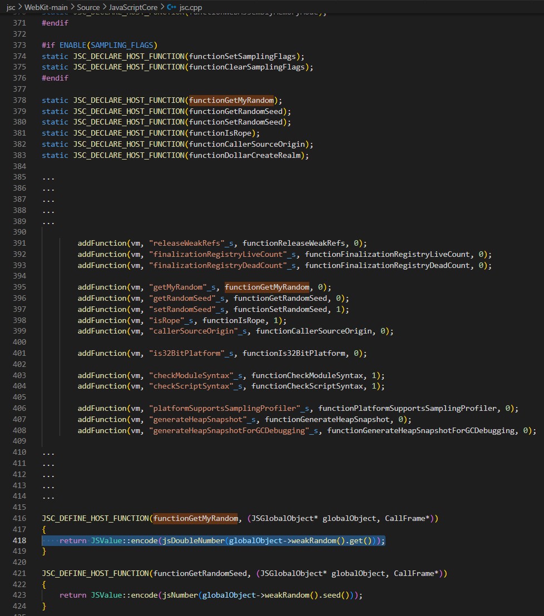This screenshot has height=616, width=544.
Task: Click line number 395 in the gutter
Action: click(x=19, y=287)
